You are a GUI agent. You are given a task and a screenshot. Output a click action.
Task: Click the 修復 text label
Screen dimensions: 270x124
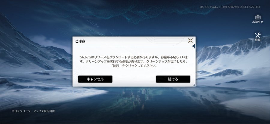[x=258, y=40]
